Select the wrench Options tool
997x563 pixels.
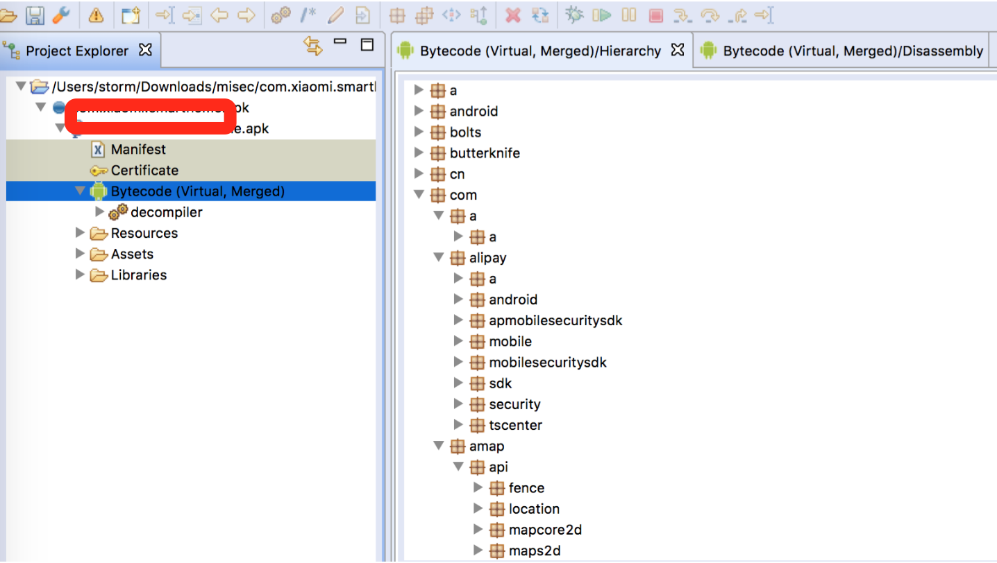tap(62, 15)
